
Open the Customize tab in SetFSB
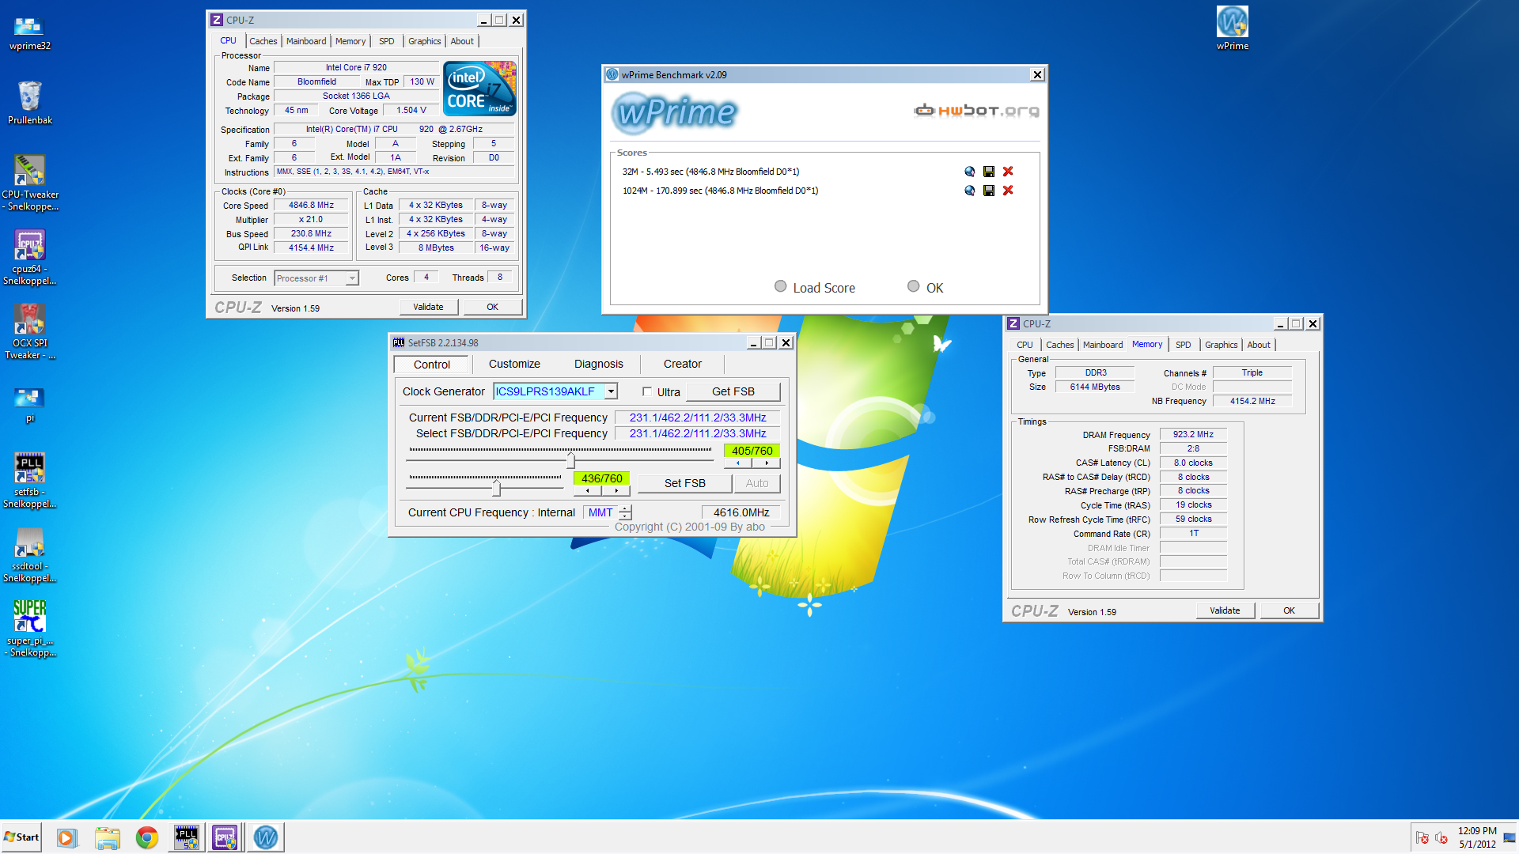pos(514,364)
